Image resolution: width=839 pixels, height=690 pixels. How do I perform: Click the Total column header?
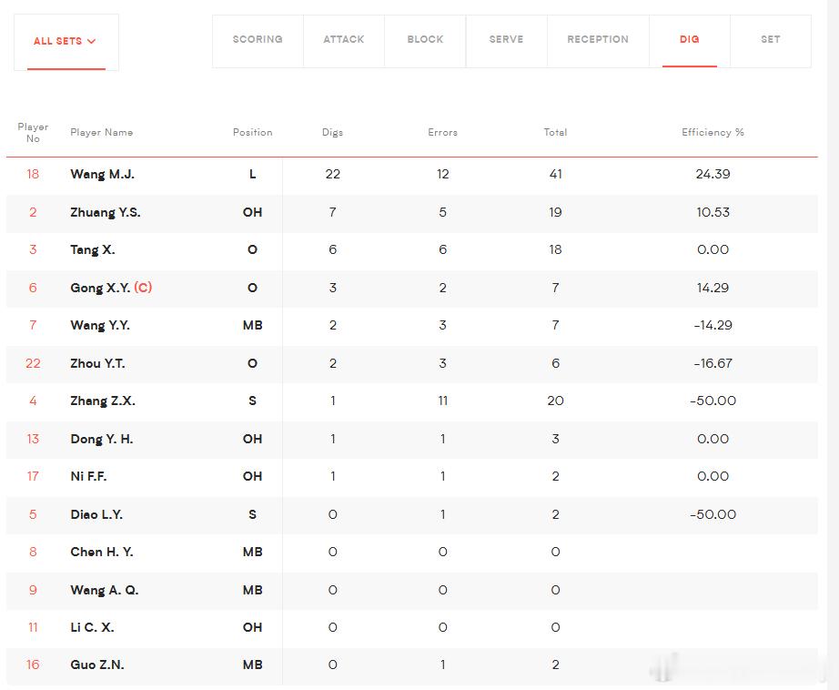tap(555, 132)
